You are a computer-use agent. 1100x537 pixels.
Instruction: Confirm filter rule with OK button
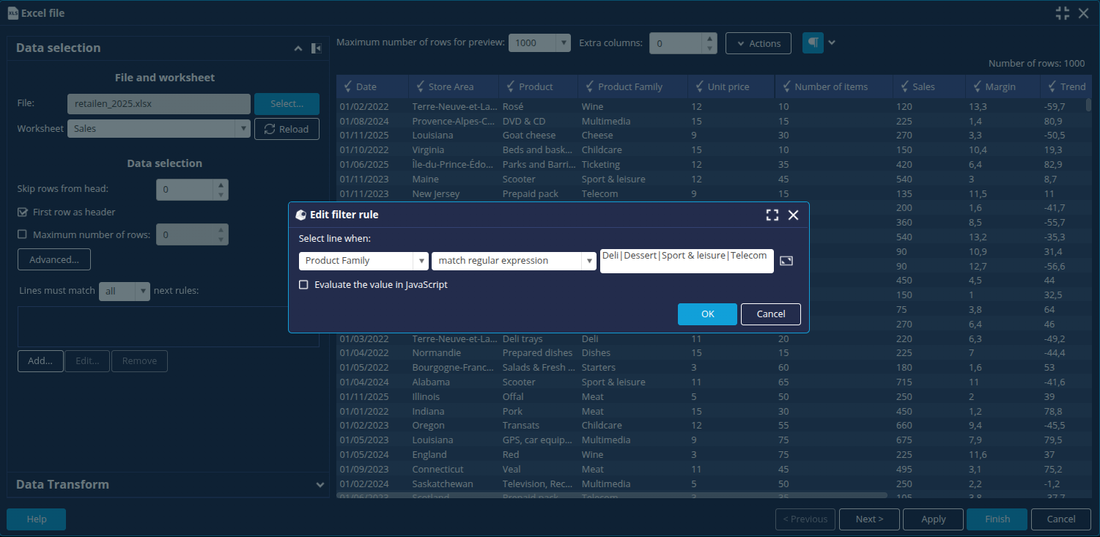[706, 314]
